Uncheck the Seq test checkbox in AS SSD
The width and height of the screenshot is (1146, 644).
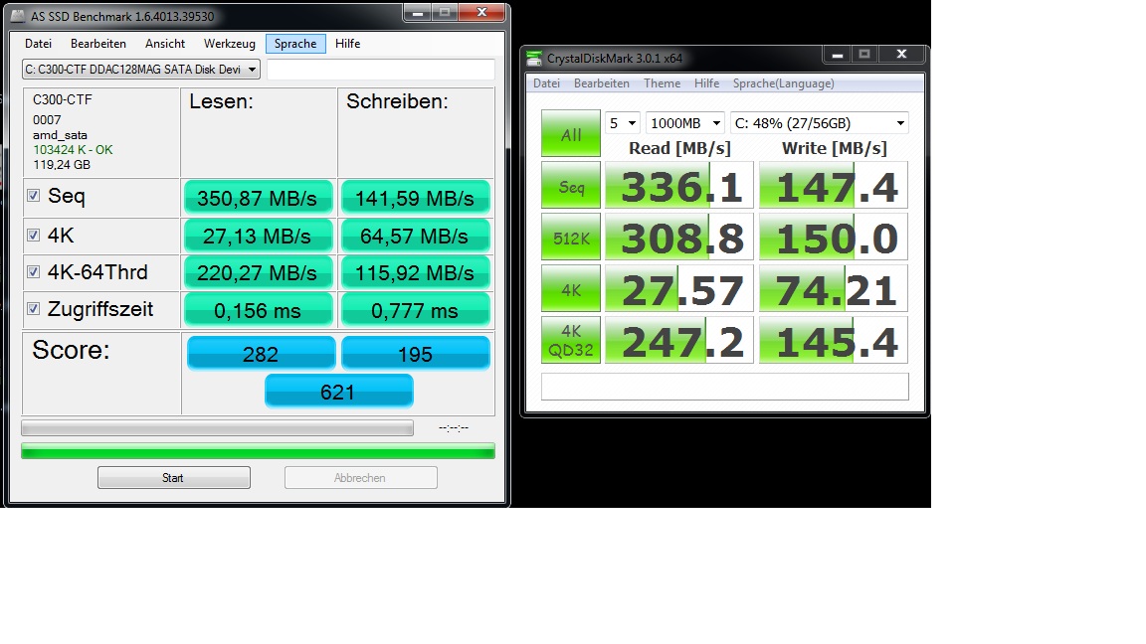[33, 196]
